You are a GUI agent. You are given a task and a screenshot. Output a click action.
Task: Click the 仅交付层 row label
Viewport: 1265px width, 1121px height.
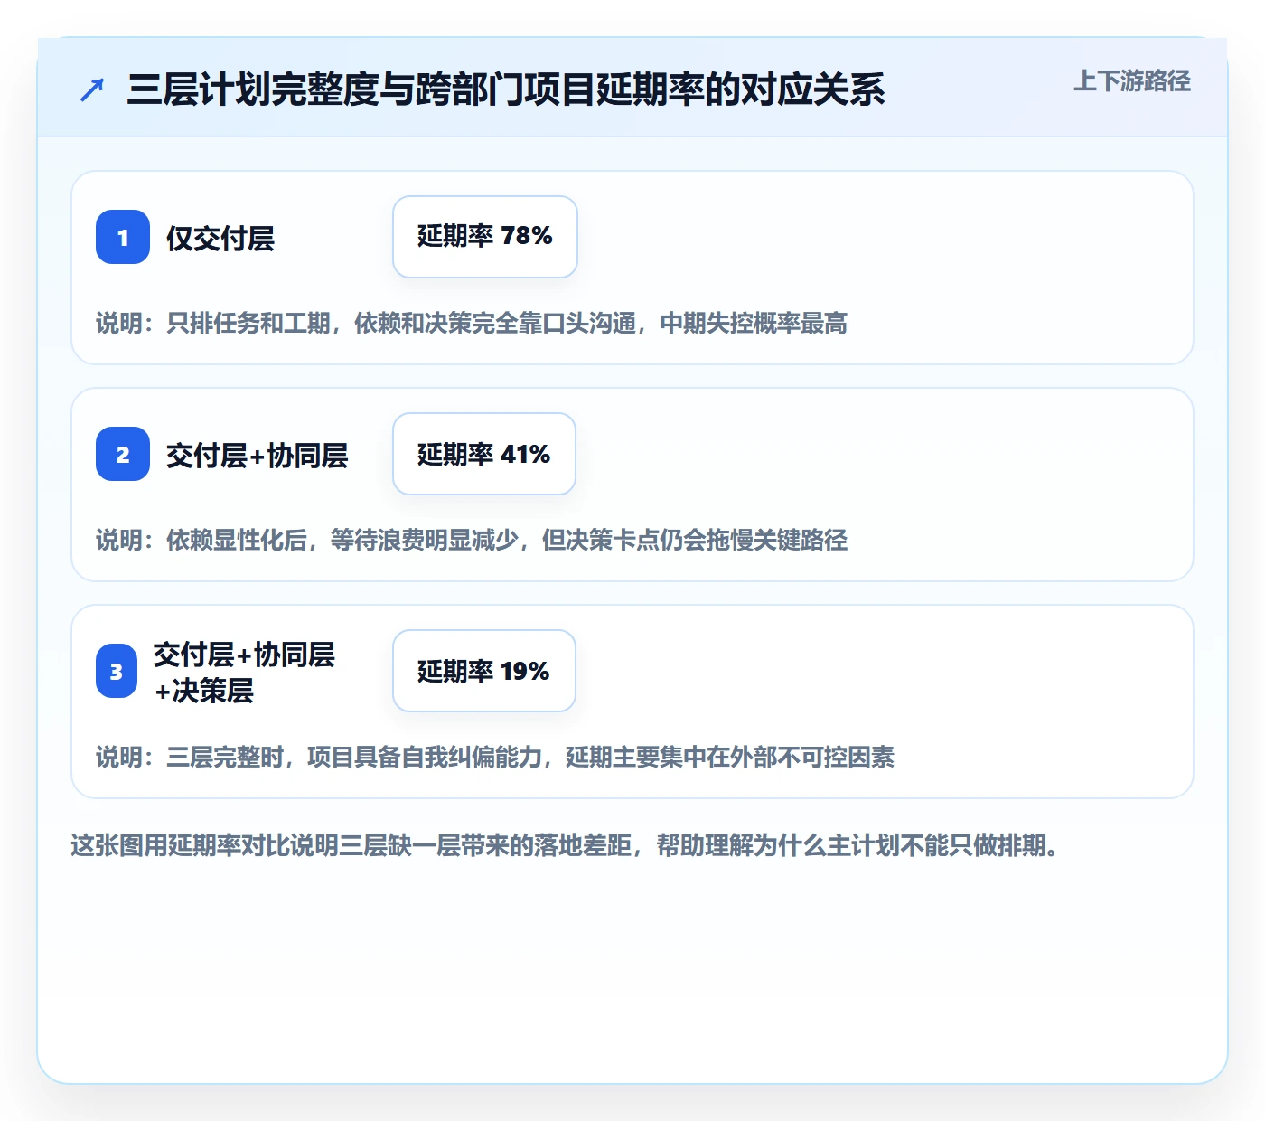(x=220, y=238)
